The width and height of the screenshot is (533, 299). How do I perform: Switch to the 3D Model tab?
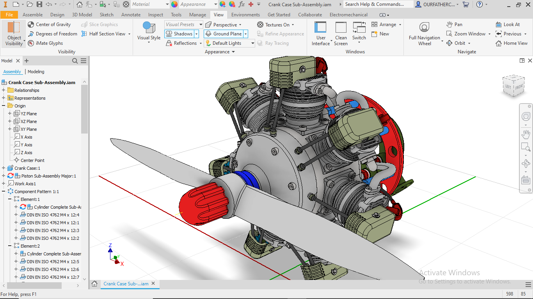pos(82,15)
